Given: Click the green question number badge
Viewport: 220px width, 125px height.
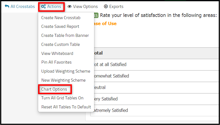Looking at the screenshot, I should pyautogui.click(x=96, y=16).
